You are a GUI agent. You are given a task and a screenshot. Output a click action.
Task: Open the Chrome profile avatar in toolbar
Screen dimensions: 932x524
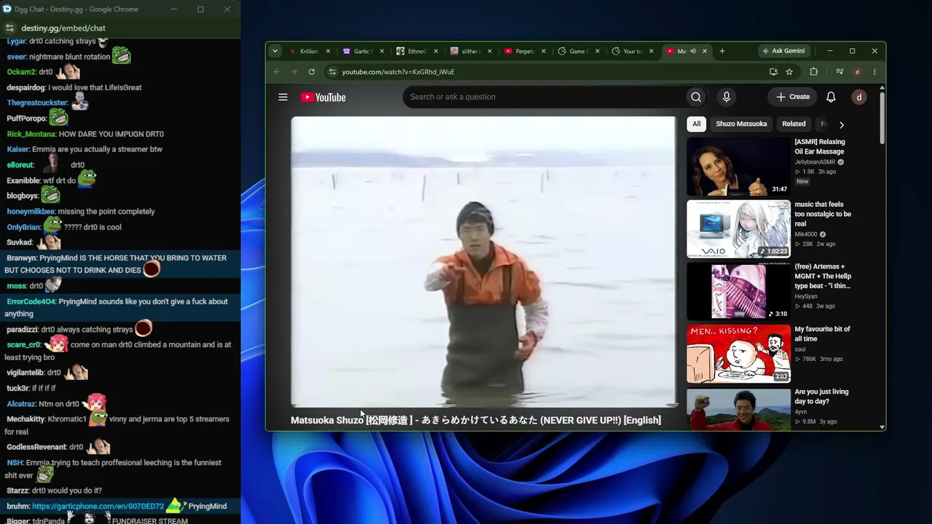(857, 72)
